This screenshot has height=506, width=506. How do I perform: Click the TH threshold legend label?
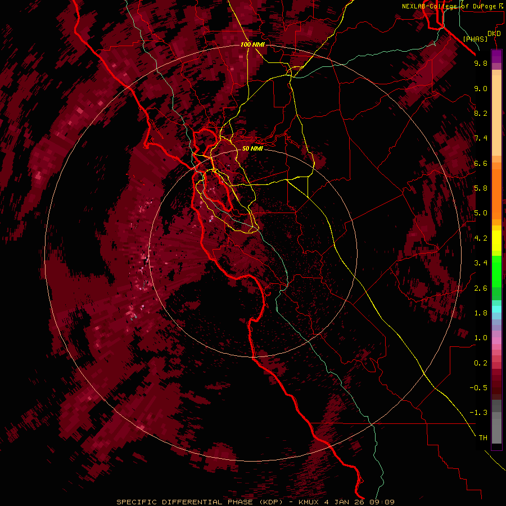coord(483,438)
